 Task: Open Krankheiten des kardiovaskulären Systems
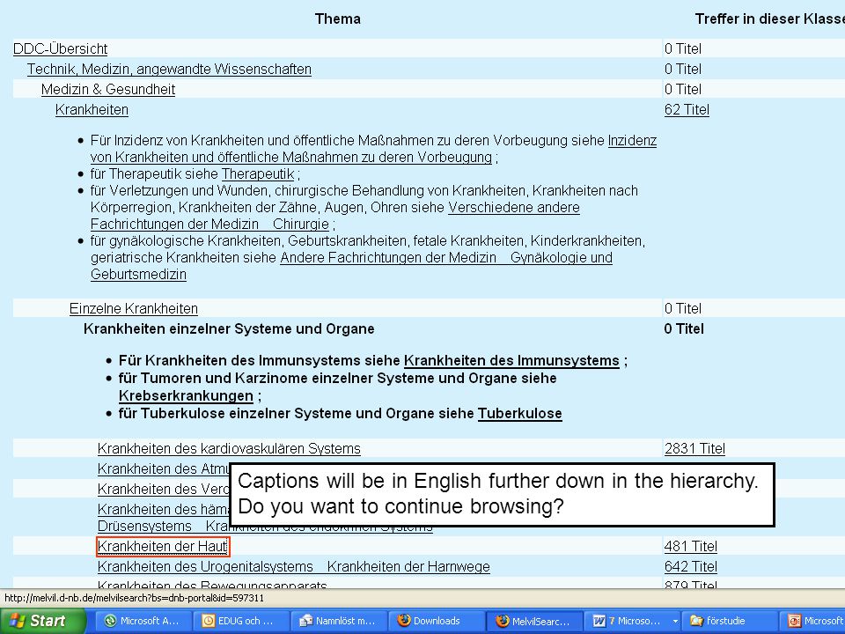pyautogui.click(x=229, y=448)
